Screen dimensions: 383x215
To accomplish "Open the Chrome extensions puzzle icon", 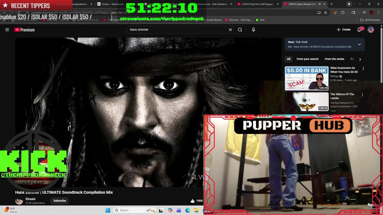I will tap(343, 13).
